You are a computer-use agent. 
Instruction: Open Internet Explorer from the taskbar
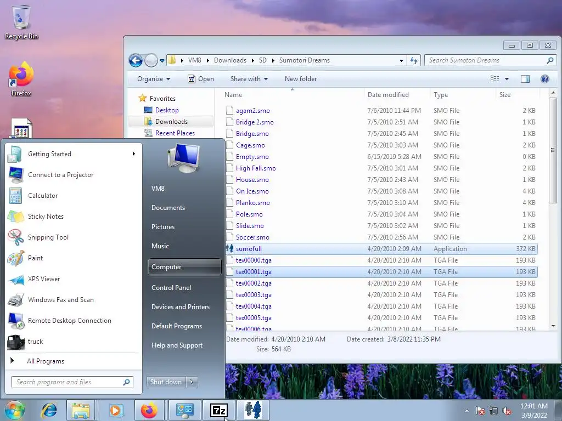point(49,410)
